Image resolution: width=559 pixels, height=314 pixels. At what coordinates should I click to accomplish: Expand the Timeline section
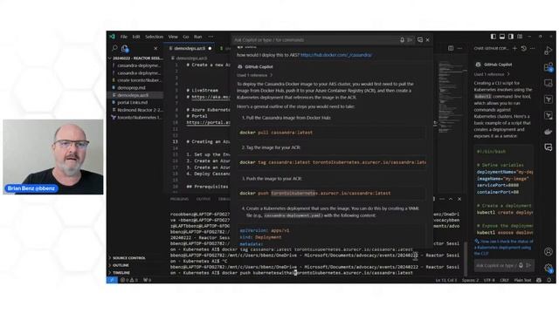pyautogui.click(x=135, y=273)
